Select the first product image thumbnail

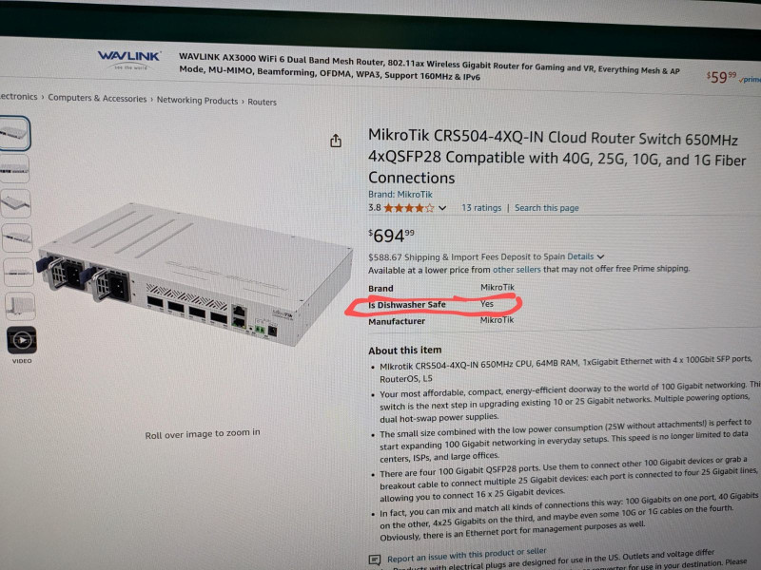coord(14,133)
